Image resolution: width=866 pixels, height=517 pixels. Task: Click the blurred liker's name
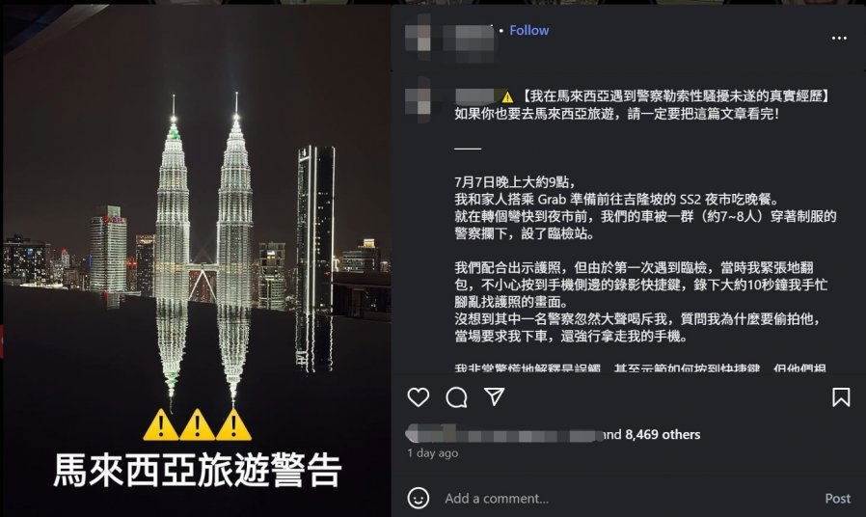[x=502, y=435]
